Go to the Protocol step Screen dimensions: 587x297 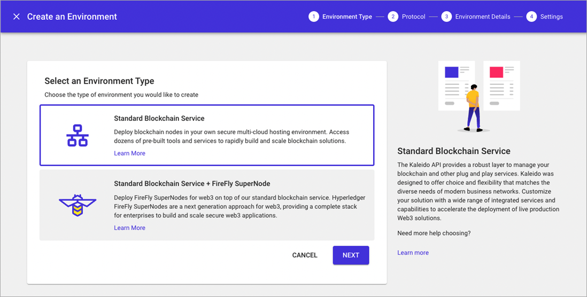coord(413,17)
